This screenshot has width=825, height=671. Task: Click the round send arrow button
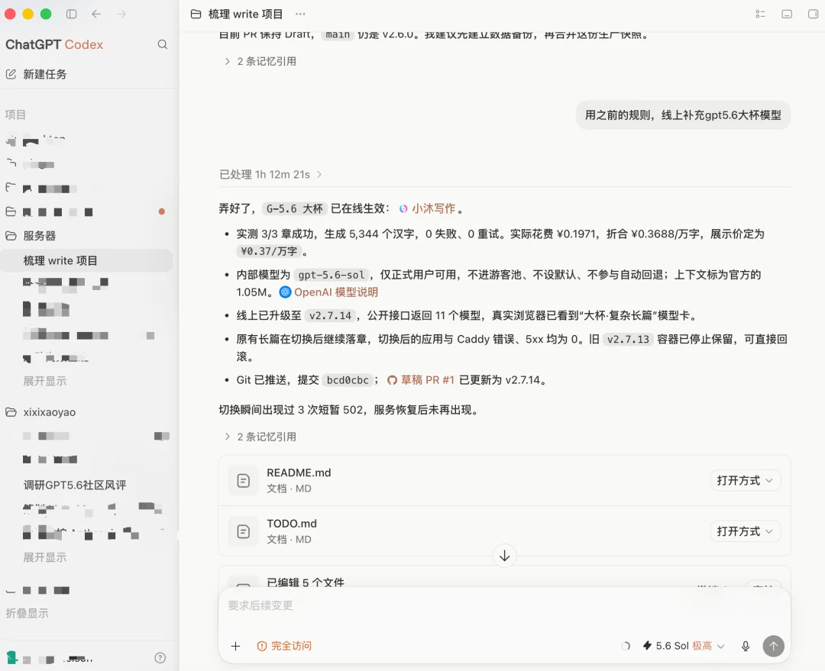coord(773,646)
